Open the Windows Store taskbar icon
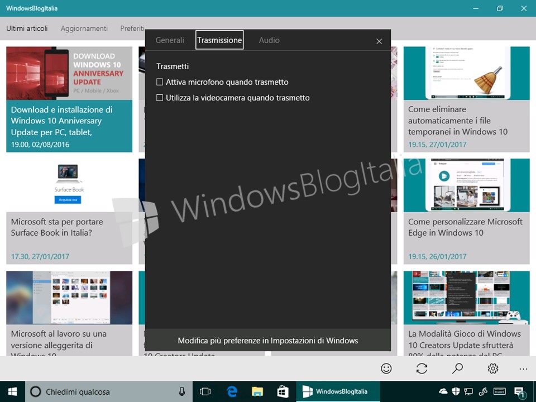The height and width of the screenshot is (402, 536). (283, 391)
